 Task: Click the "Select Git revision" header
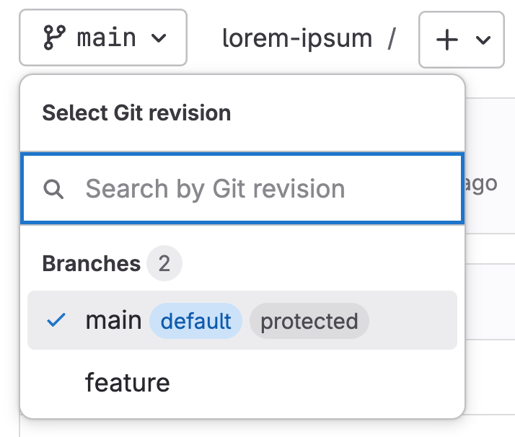click(x=136, y=113)
